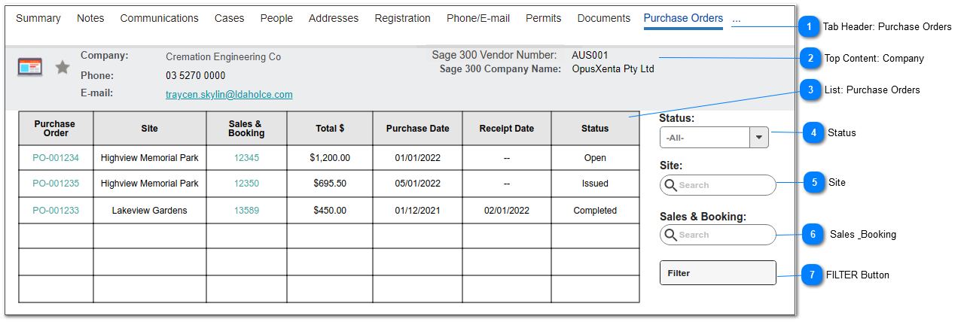
Task: Sort by Purchase Order column header
Action: (x=56, y=129)
